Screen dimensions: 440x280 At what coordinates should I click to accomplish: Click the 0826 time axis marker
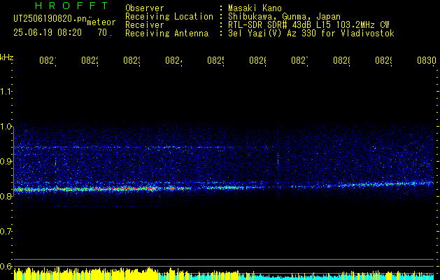[257, 61]
